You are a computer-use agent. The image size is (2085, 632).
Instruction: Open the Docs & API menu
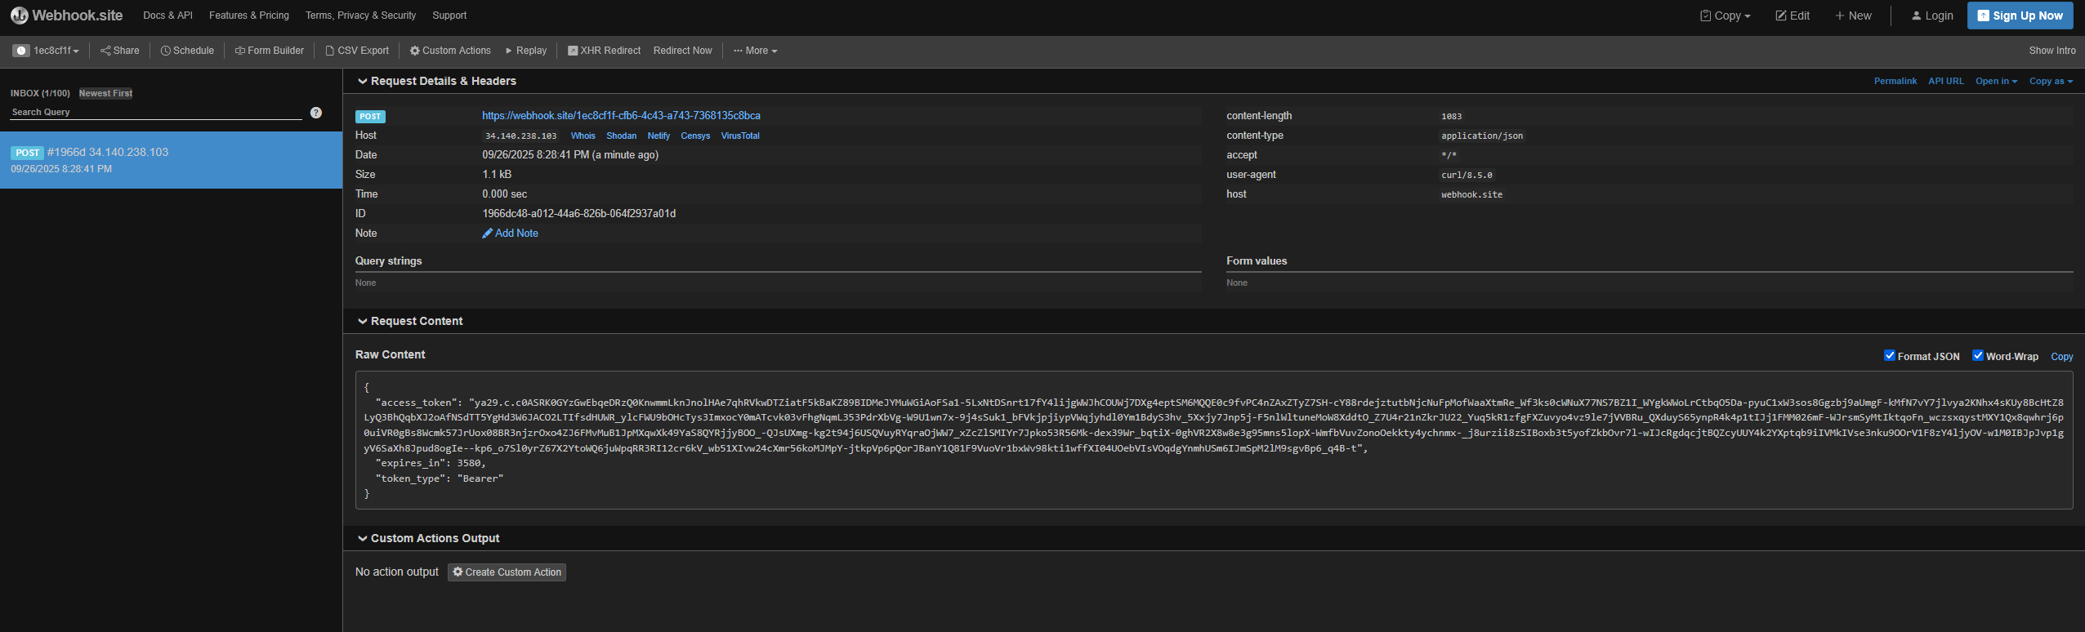pyautogui.click(x=167, y=16)
